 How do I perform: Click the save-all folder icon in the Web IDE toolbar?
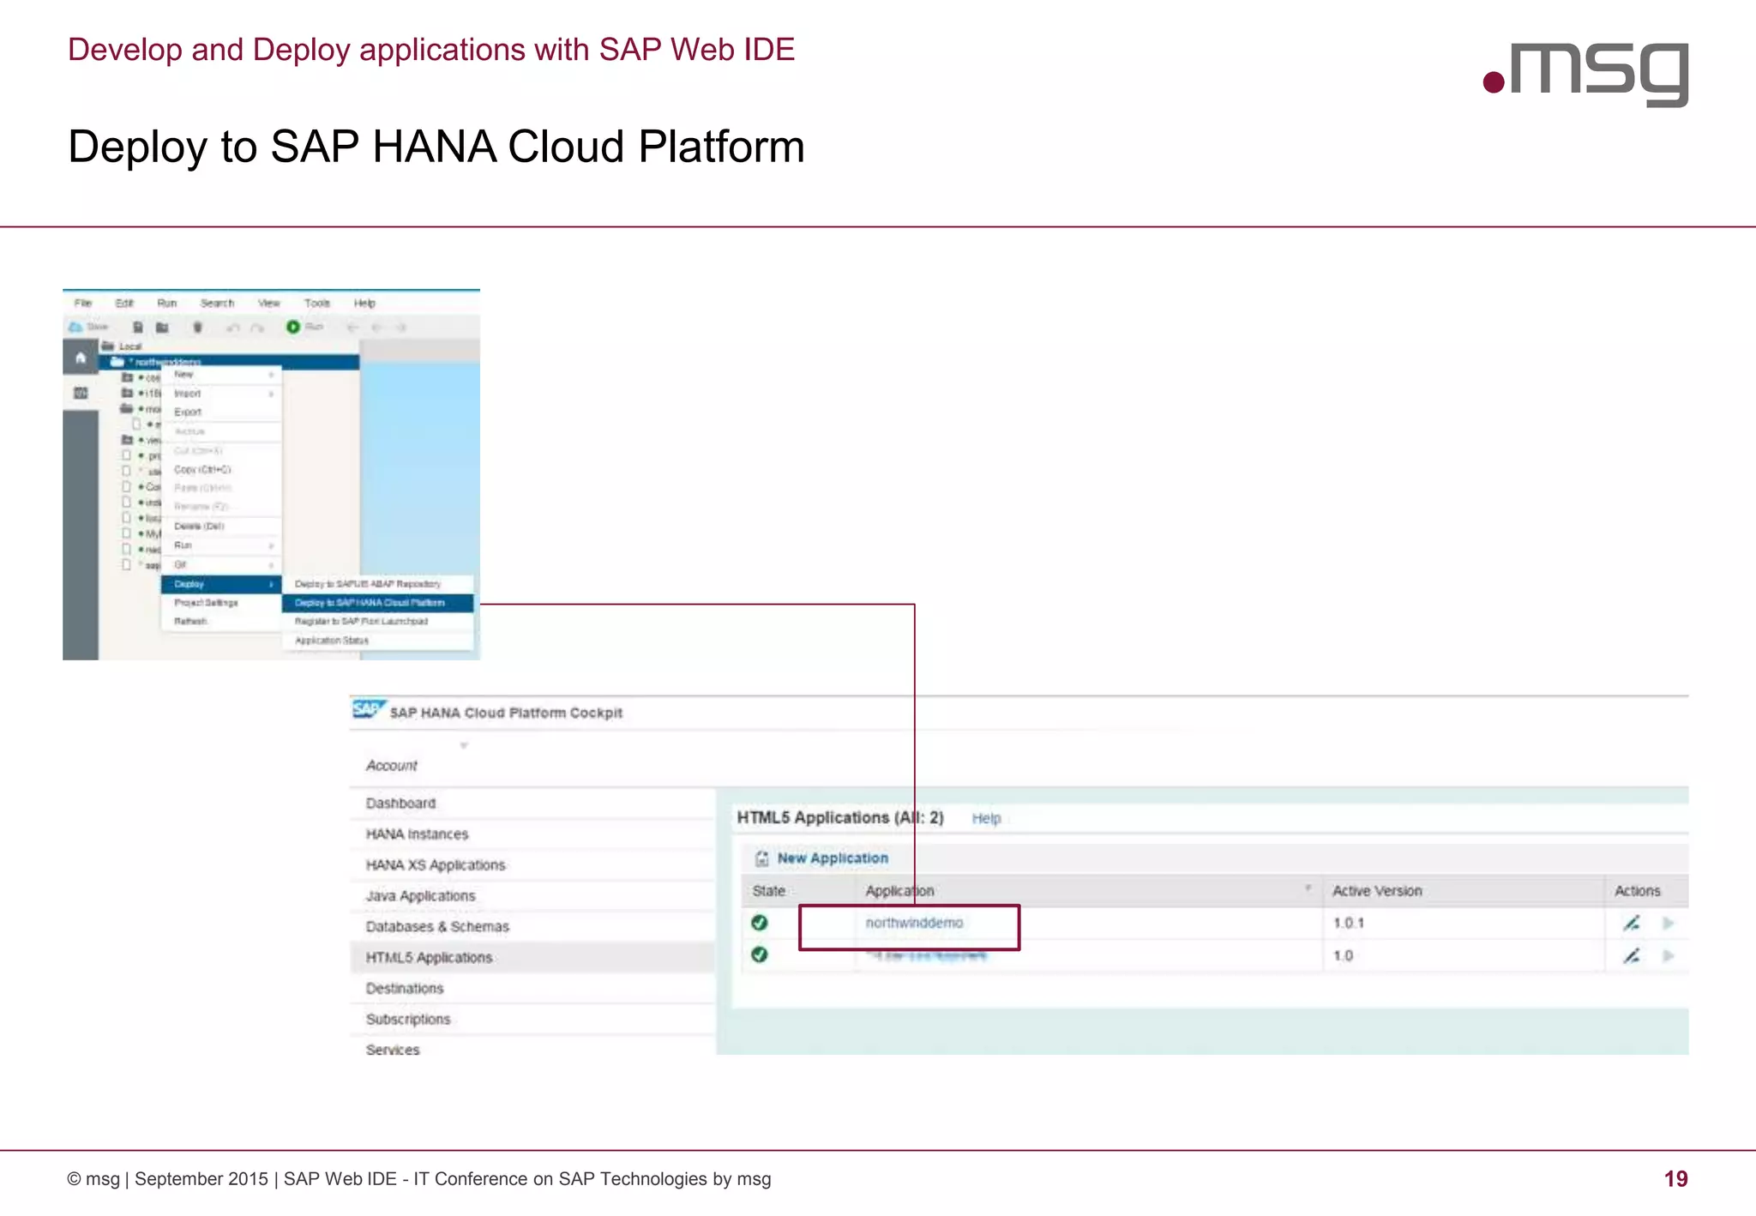(x=162, y=327)
